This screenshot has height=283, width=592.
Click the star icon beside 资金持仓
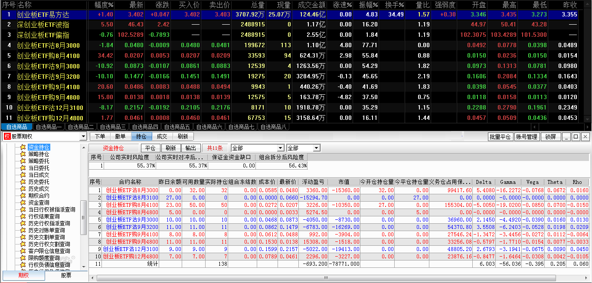(23, 147)
